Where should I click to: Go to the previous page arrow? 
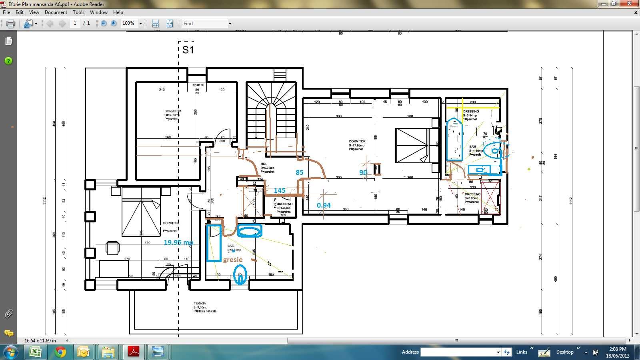pyautogui.click(x=50, y=24)
